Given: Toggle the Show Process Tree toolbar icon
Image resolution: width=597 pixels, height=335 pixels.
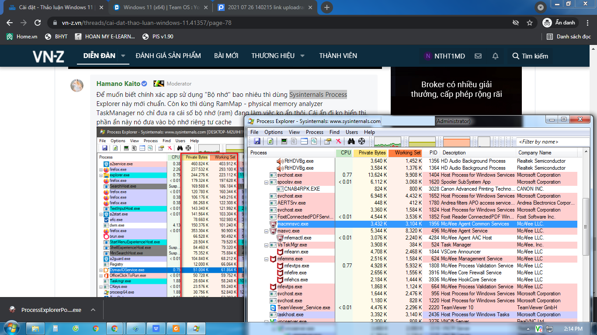Looking at the screenshot, I should pyautogui.click(x=294, y=141).
